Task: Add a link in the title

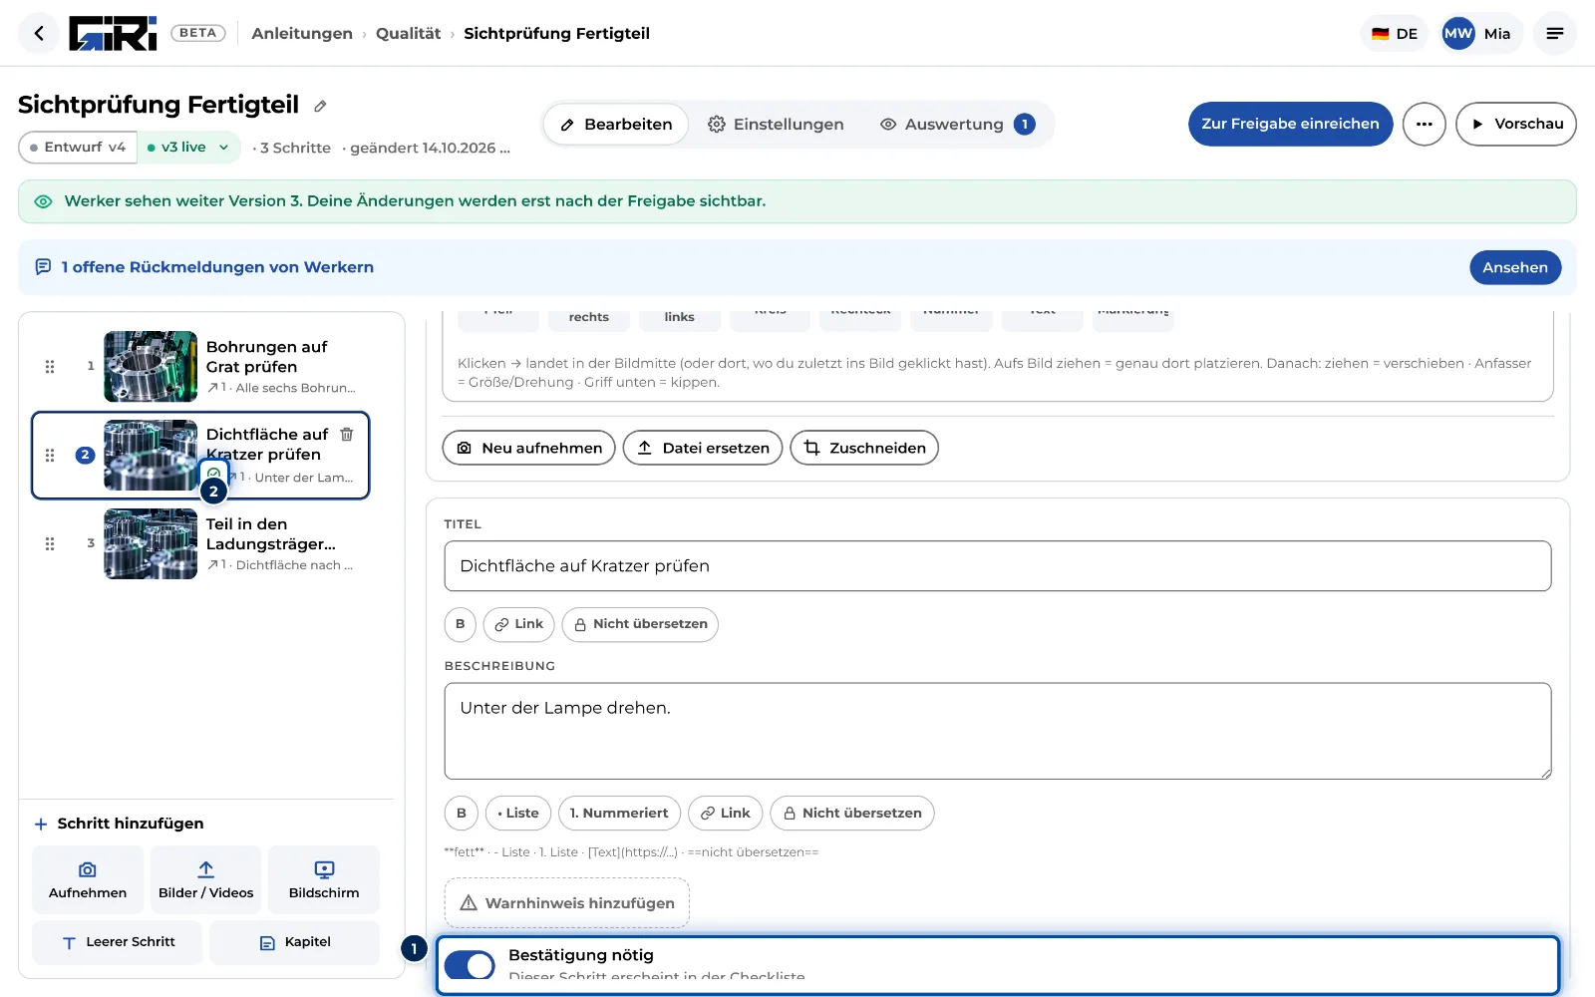Action: point(518,624)
